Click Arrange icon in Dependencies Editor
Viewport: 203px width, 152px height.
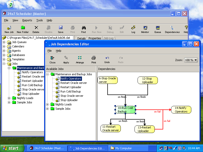[x=80, y=58]
